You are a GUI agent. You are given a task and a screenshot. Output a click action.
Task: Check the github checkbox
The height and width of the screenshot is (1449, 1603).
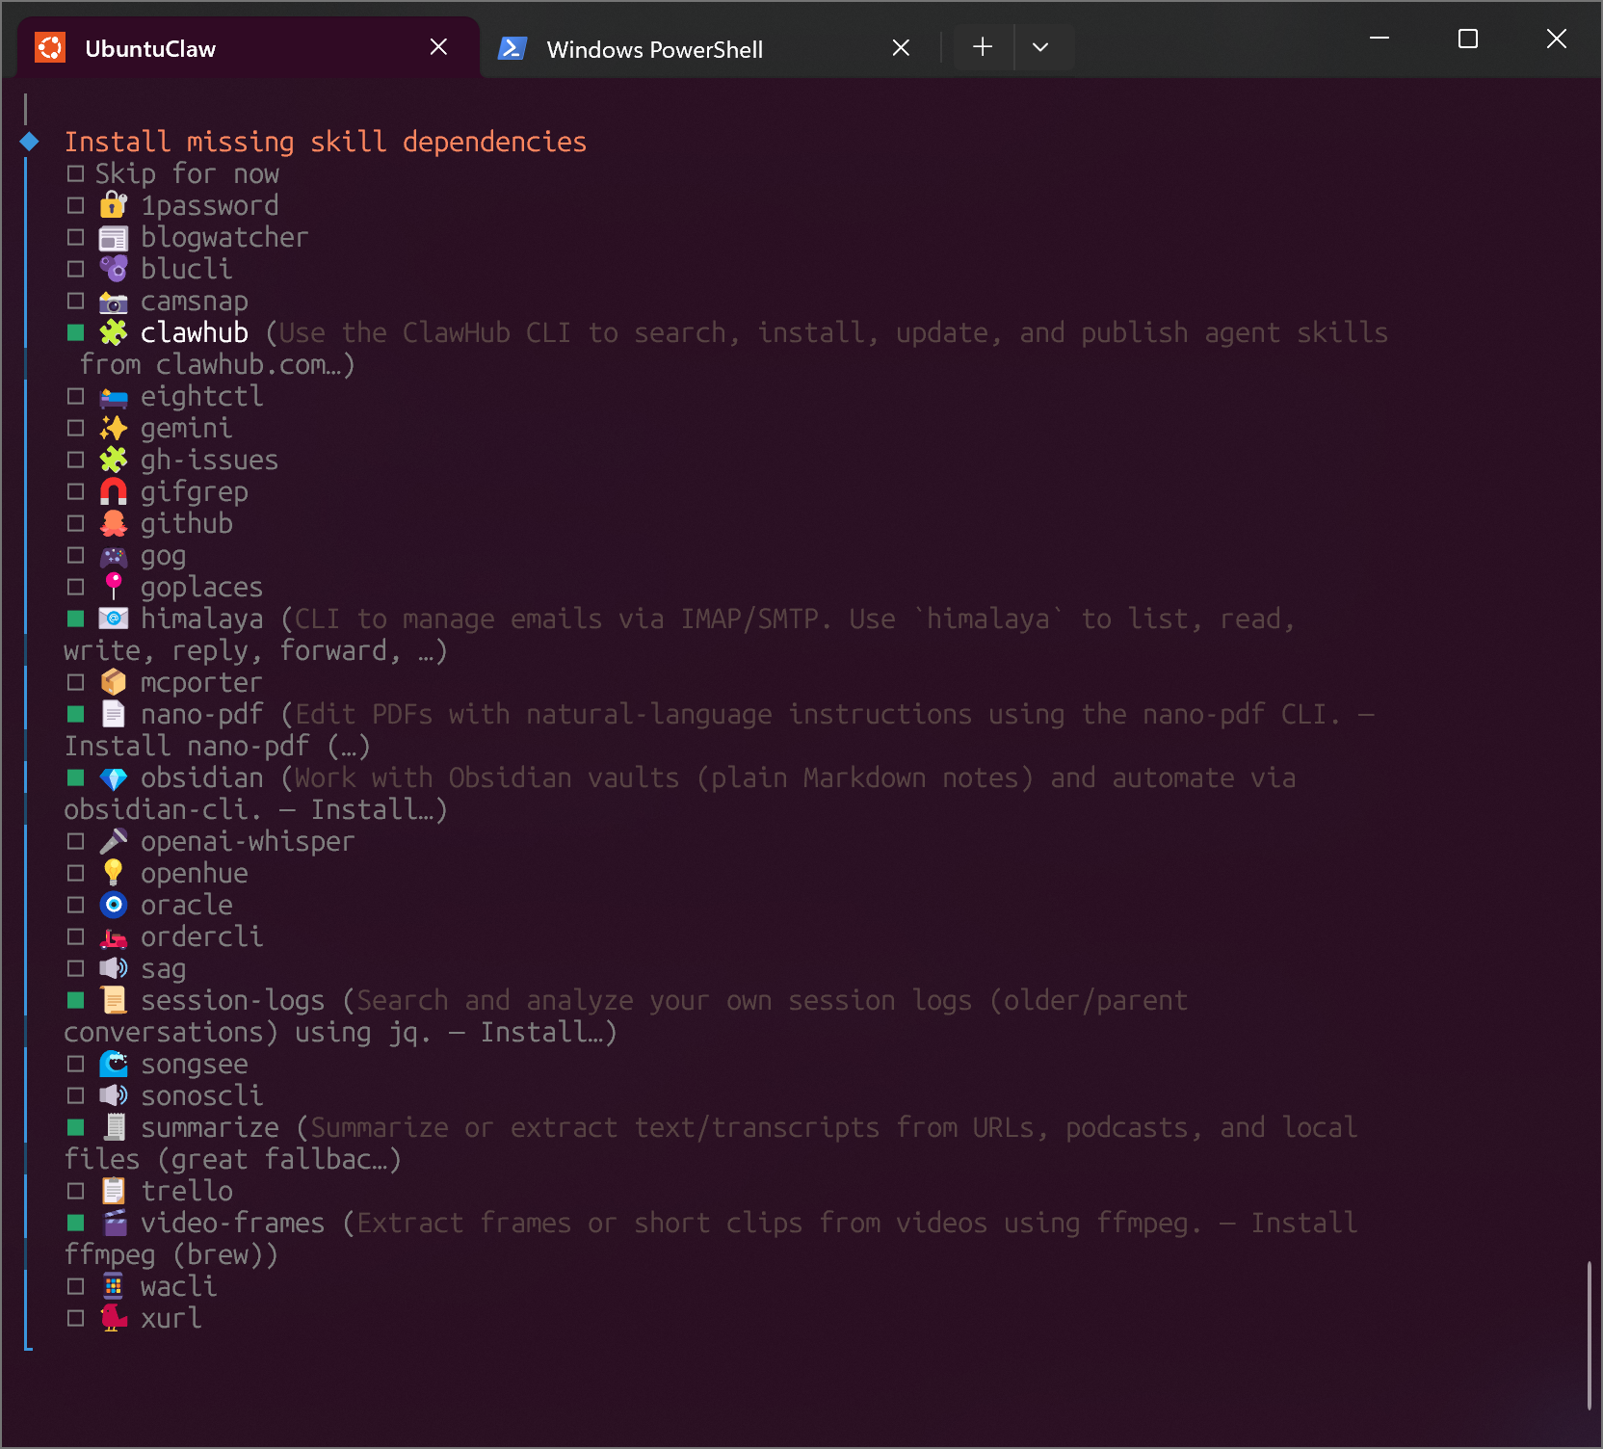75,523
